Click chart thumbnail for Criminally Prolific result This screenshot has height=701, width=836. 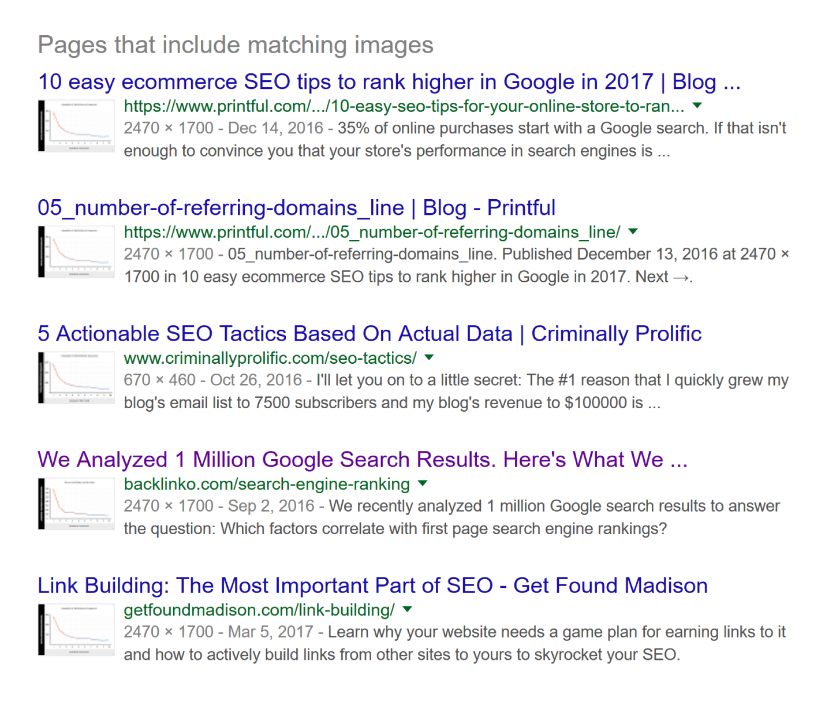click(76, 378)
